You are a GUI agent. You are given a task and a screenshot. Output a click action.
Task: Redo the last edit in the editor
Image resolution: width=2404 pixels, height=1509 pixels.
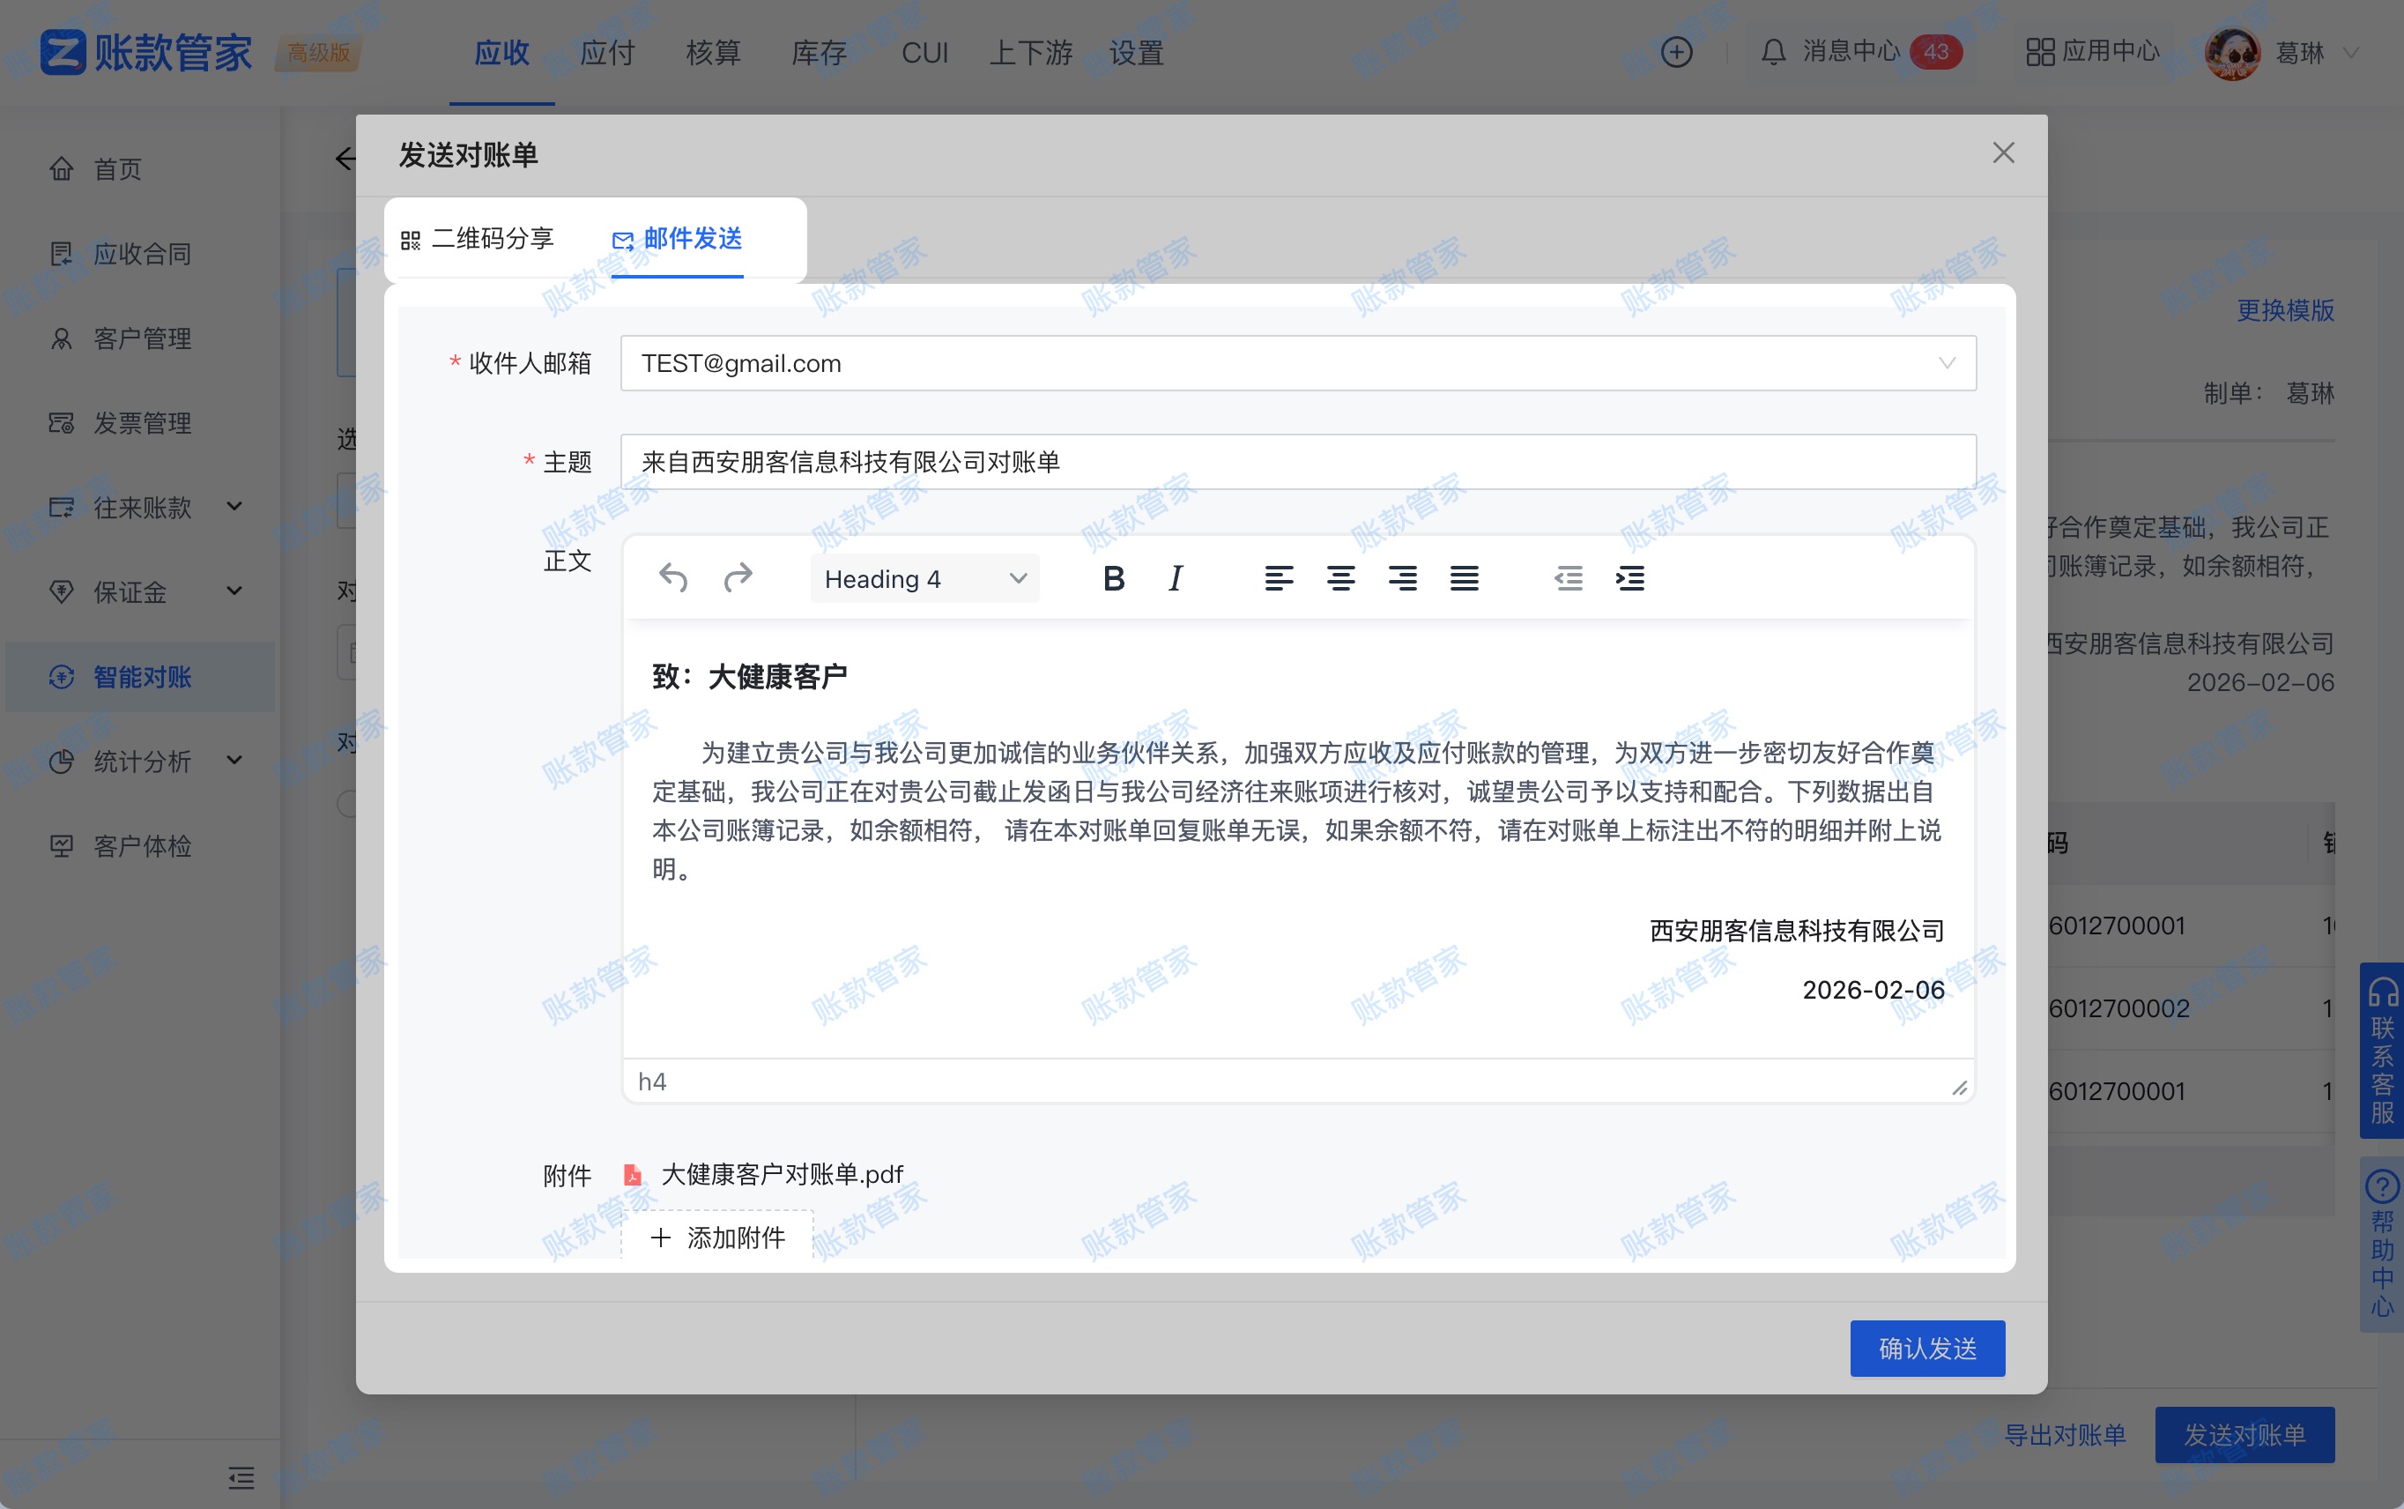coord(738,578)
